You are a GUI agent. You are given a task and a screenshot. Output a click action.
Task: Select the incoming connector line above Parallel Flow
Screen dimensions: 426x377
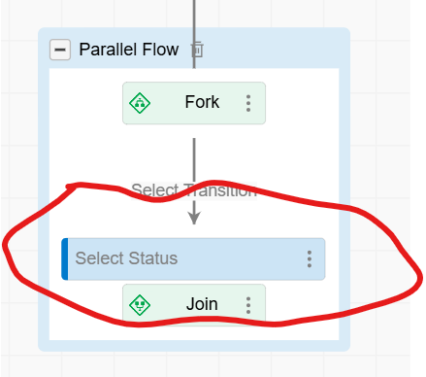(x=194, y=14)
